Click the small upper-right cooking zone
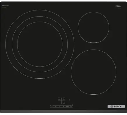This screenshot has height=115, width=127. click(x=93, y=27)
